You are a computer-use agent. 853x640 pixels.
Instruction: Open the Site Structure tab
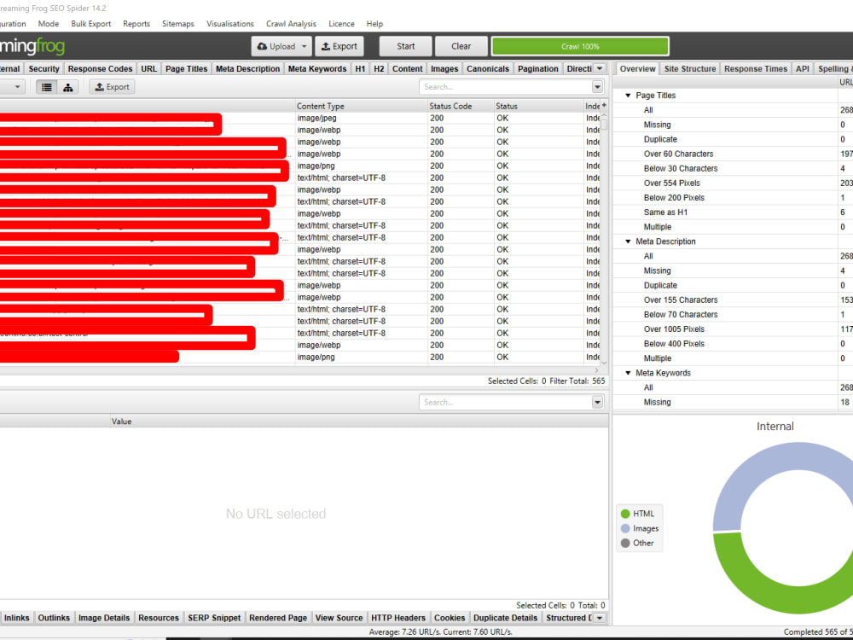(x=690, y=68)
